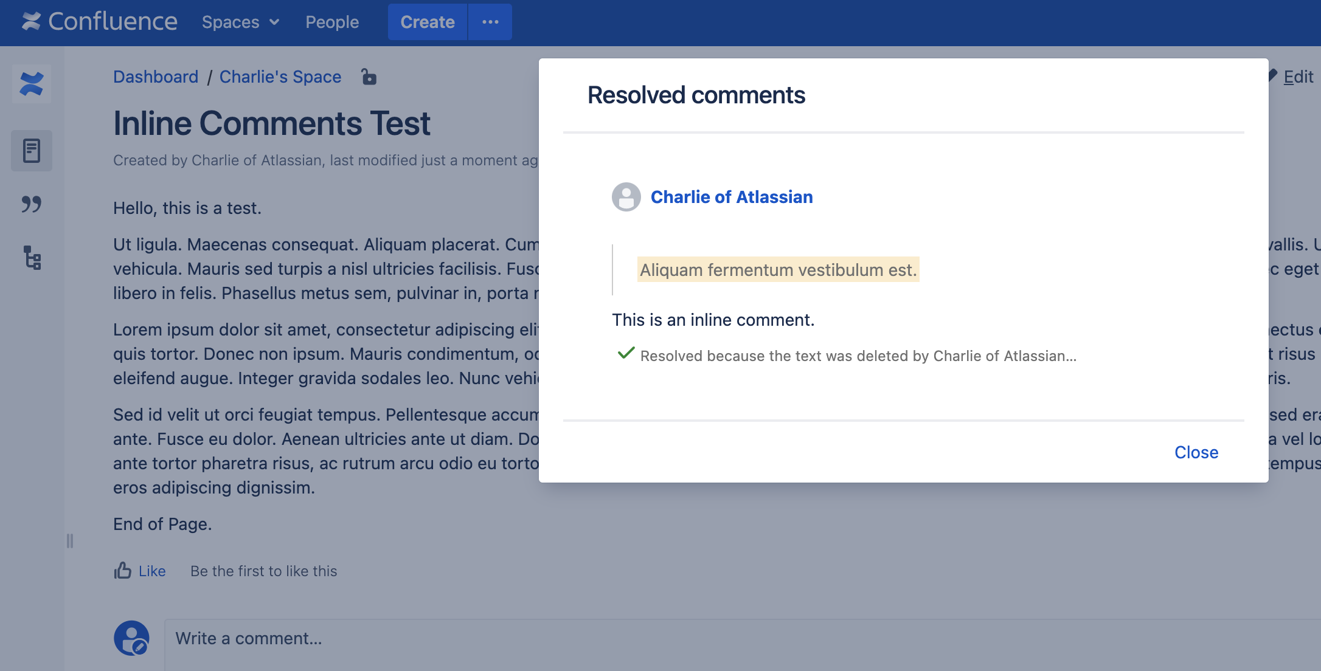Expand the Spaces dropdown menu
This screenshot has height=671, width=1321.
pyautogui.click(x=240, y=22)
